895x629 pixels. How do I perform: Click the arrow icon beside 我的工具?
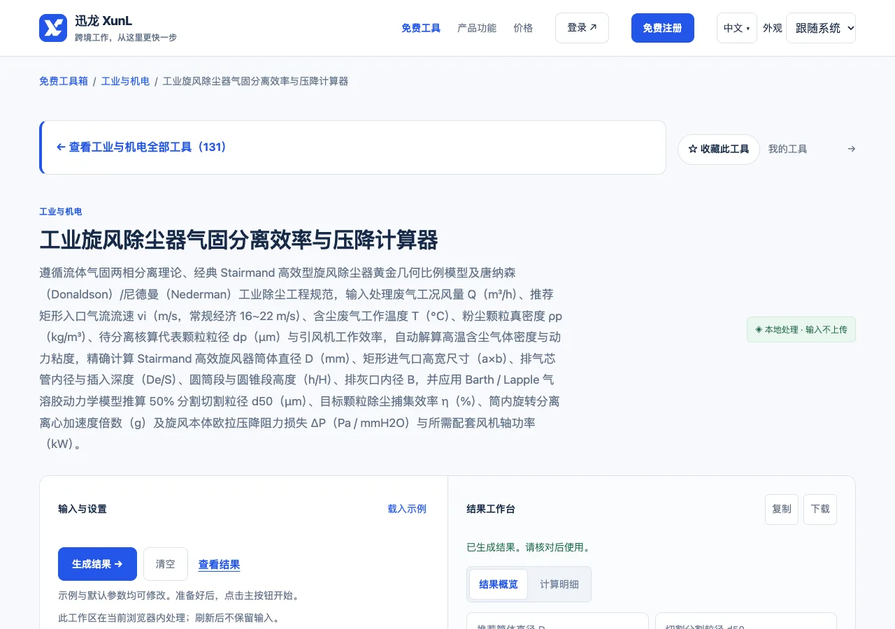851,149
